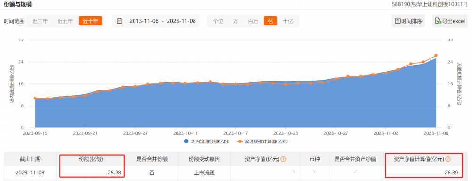
Task: Click the calendar icon beside date range
Action: pyautogui.click(x=119, y=21)
